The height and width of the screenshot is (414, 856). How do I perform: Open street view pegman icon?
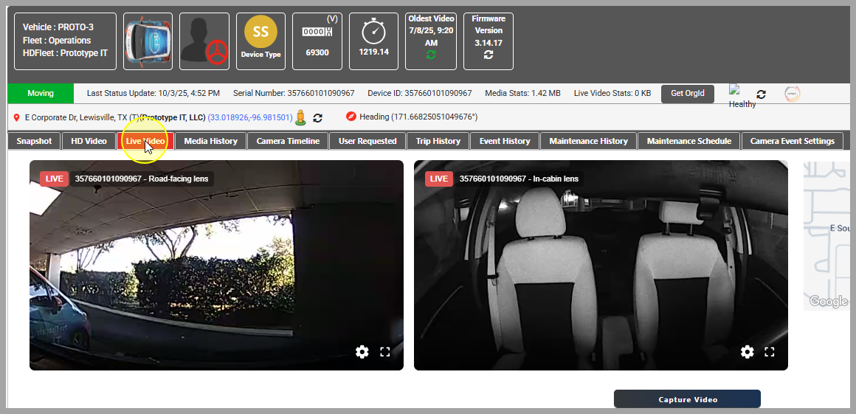(300, 117)
